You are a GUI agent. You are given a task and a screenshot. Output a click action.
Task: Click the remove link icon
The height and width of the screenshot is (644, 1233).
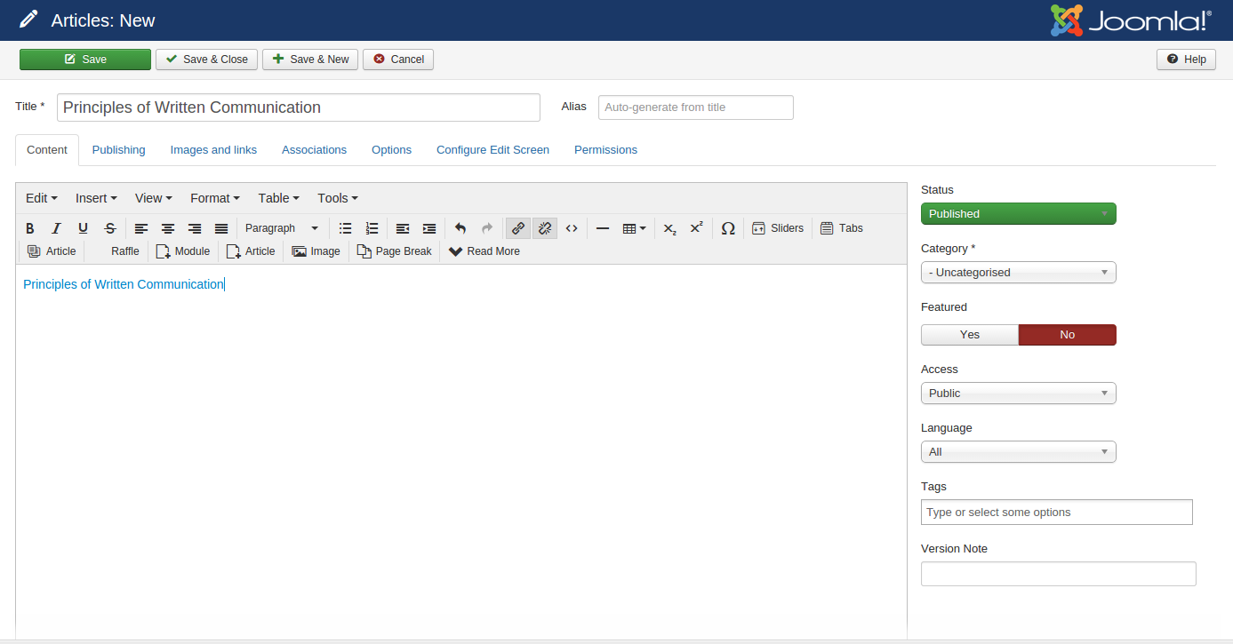coord(545,228)
